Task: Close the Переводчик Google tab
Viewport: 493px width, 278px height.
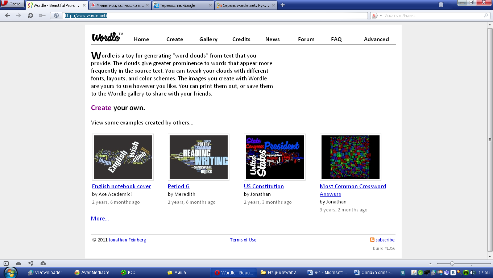Action: pos(211,5)
